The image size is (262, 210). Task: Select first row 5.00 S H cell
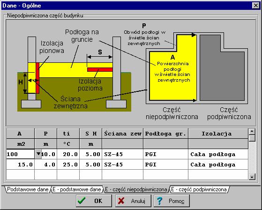90,154
